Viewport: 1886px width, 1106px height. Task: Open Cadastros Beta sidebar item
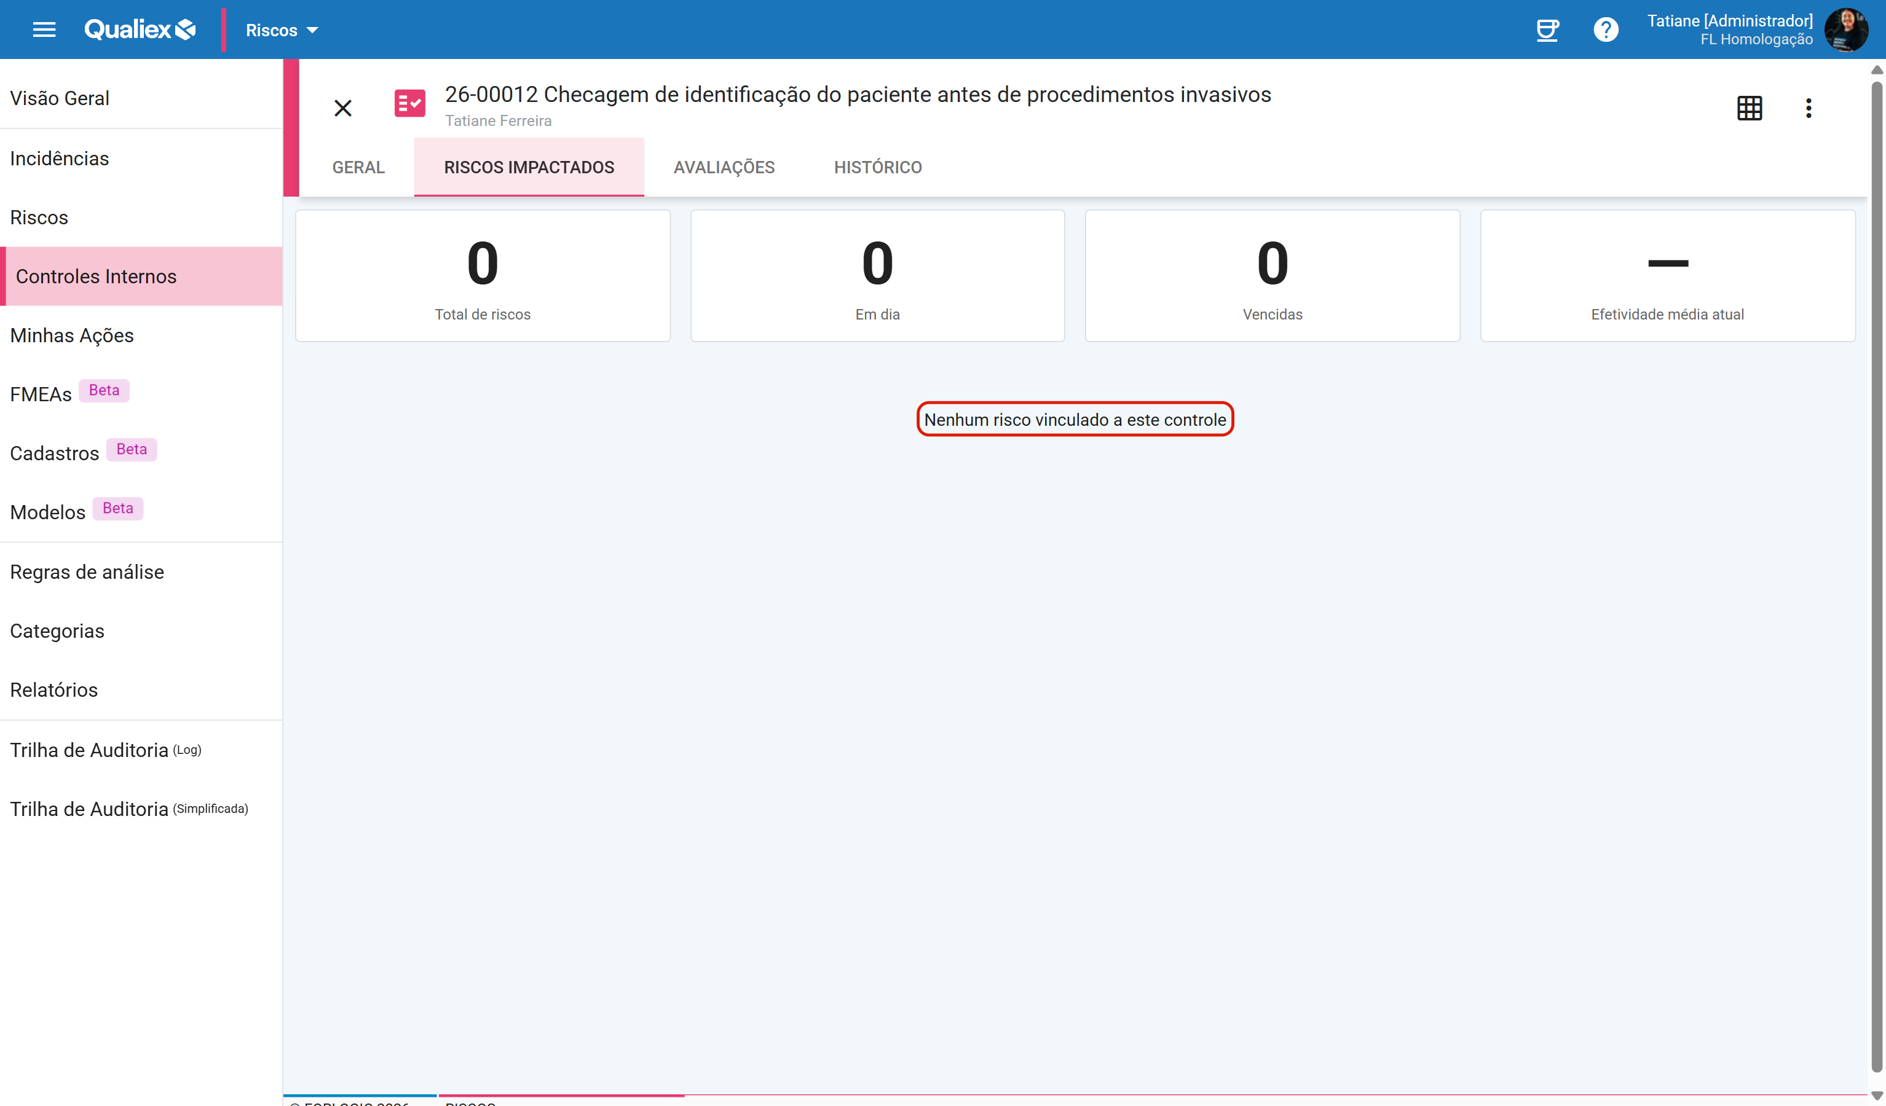click(x=141, y=453)
